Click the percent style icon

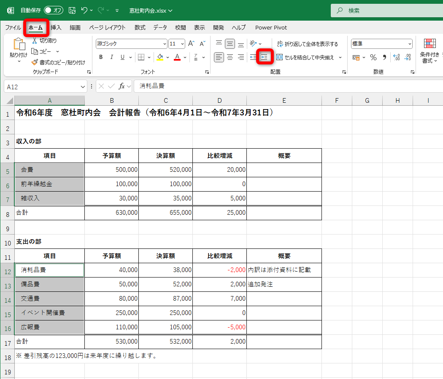pyautogui.click(x=373, y=57)
